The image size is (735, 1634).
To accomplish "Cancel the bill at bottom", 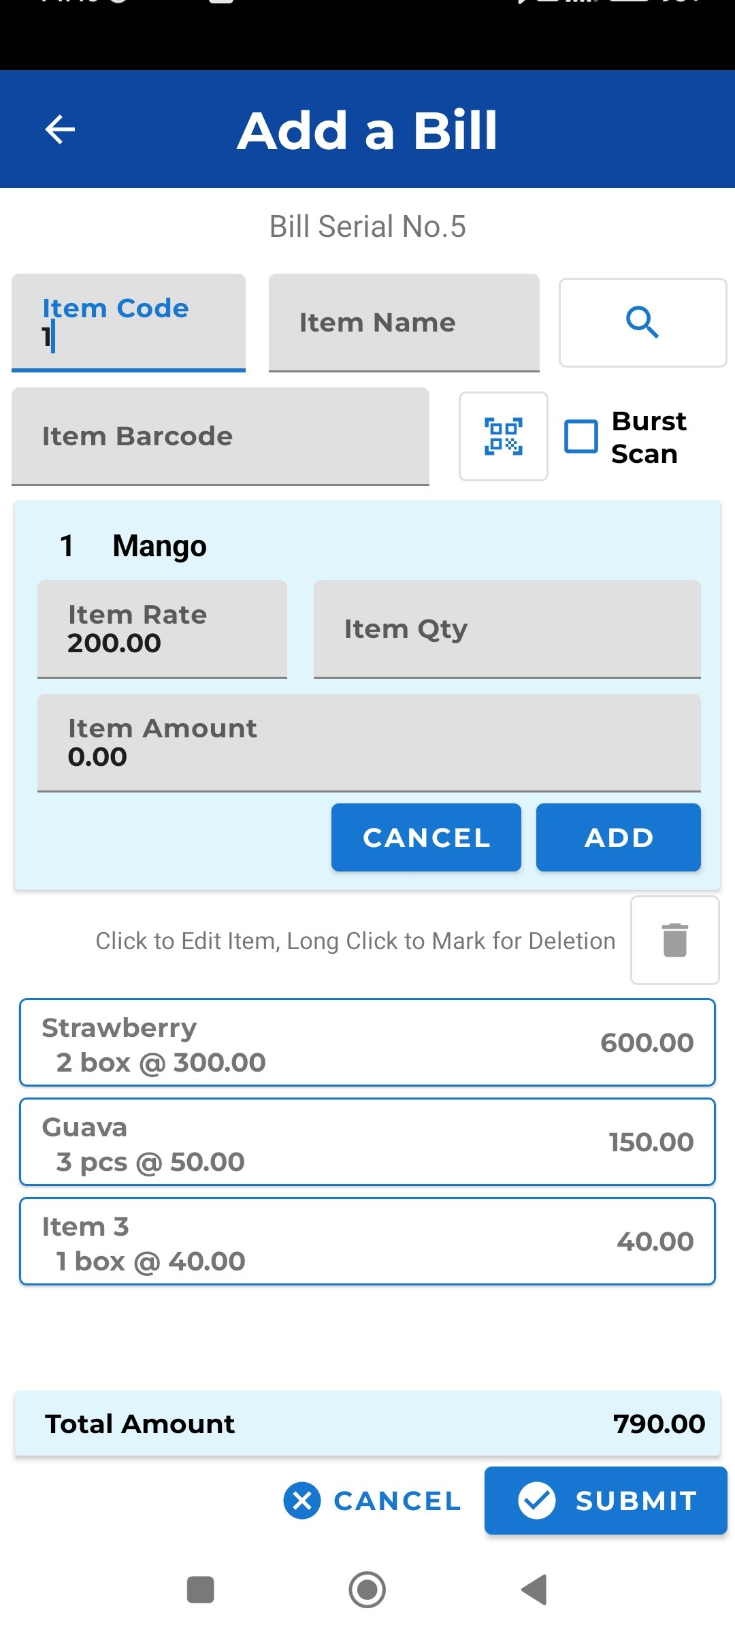I will click(x=373, y=1501).
